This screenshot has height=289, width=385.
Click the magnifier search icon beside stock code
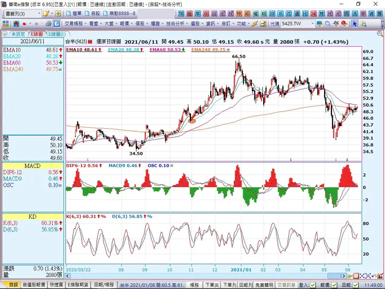[328, 24]
